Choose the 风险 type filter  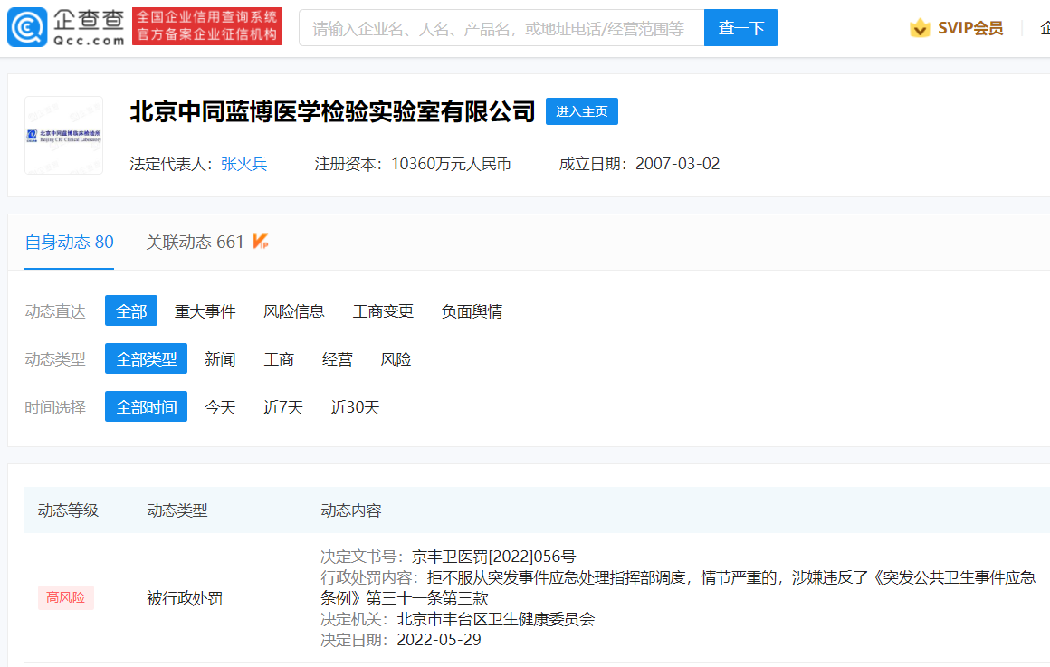coord(396,359)
